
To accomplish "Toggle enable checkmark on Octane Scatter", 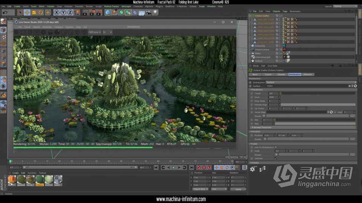I will point(281,16).
